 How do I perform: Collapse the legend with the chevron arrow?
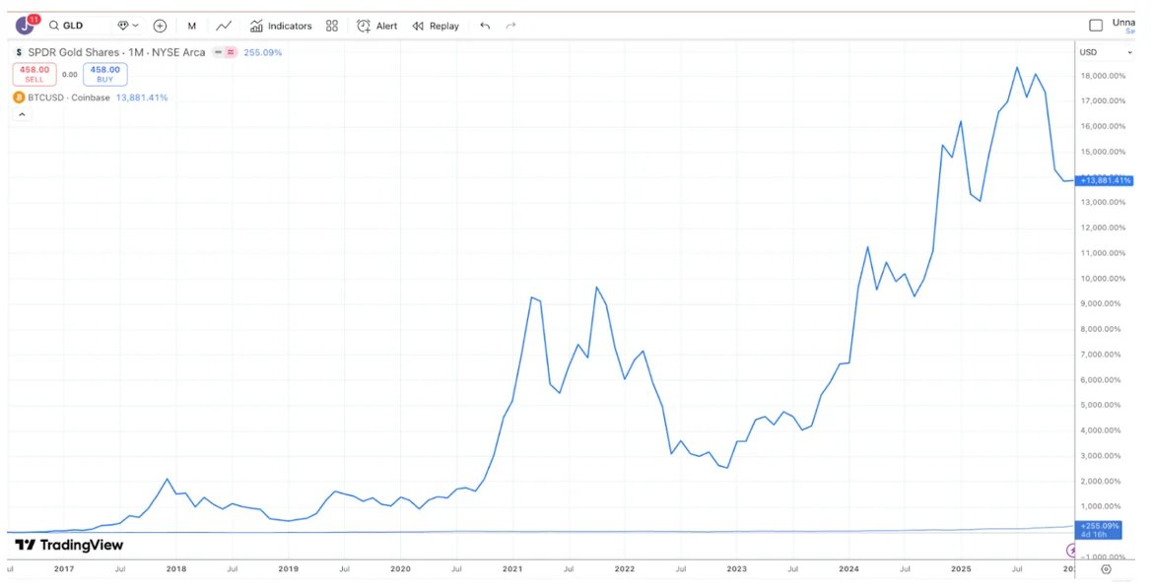coord(22,113)
